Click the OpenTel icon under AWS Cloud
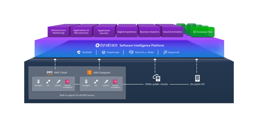 coord(59,81)
